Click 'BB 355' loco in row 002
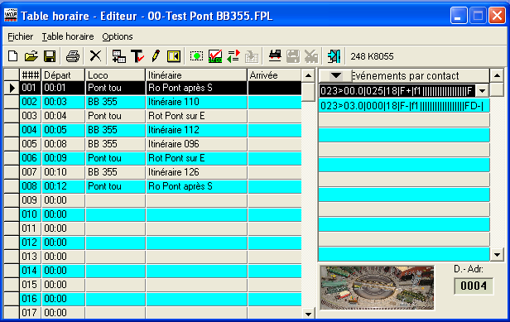The image size is (510, 322). [115, 102]
